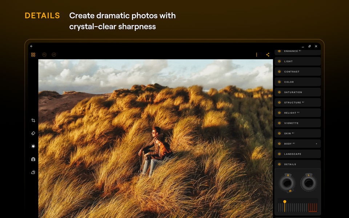This screenshot has width=349, height=218.
Task: Click the back arrow to exit editor
Action: [x=31, y=46]
